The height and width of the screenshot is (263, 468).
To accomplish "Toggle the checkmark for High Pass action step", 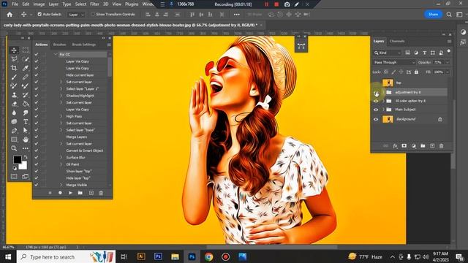I will 37,116.
